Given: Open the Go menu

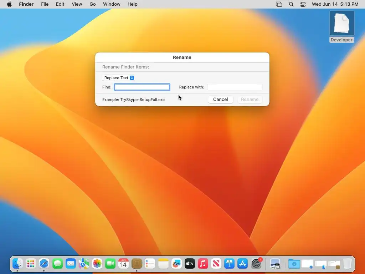Looking at the screenshot, I should [93, 4].
